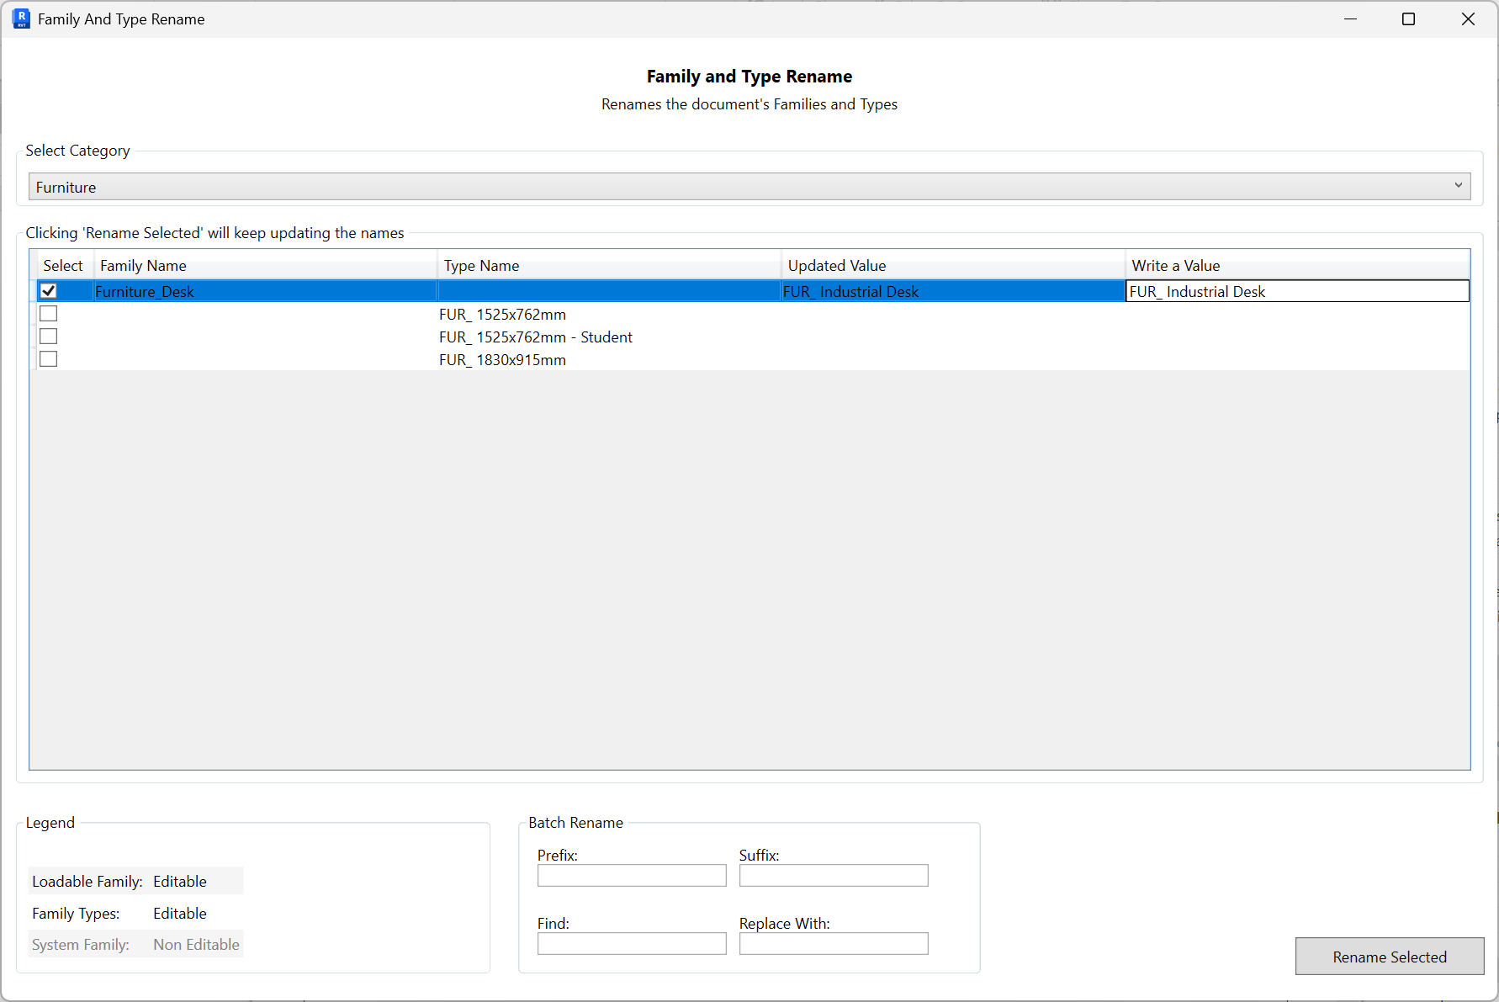The width and height of the screenshot is (1499, 1002).
Task: Focus the Prefix text field
Action: tap(632, 876)
